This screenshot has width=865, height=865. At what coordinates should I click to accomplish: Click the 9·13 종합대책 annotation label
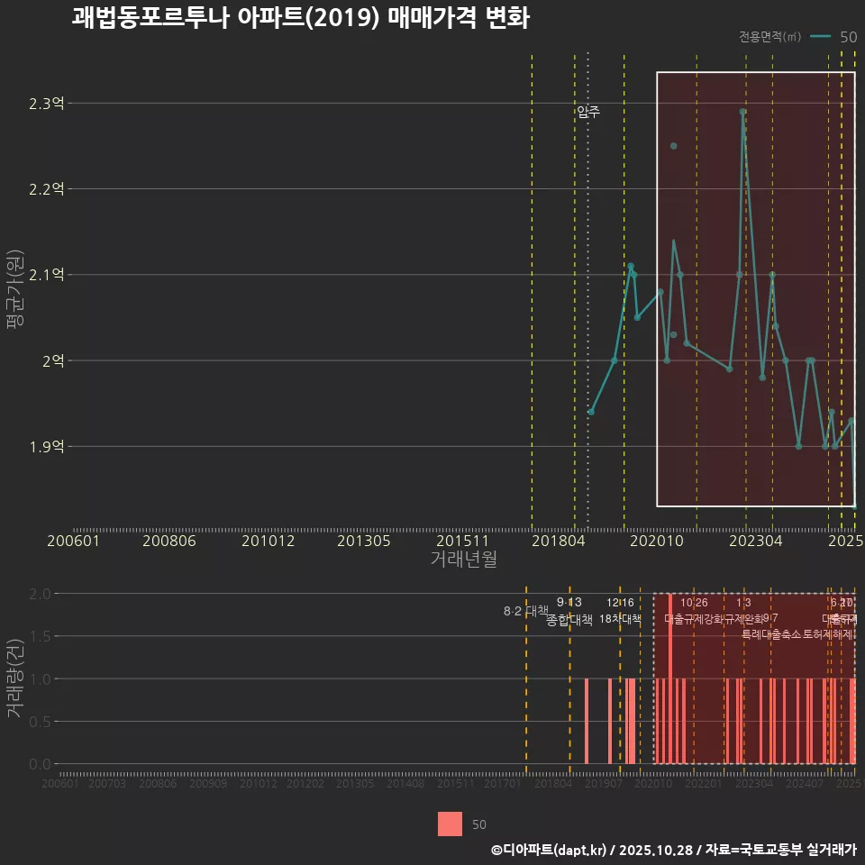571,611
